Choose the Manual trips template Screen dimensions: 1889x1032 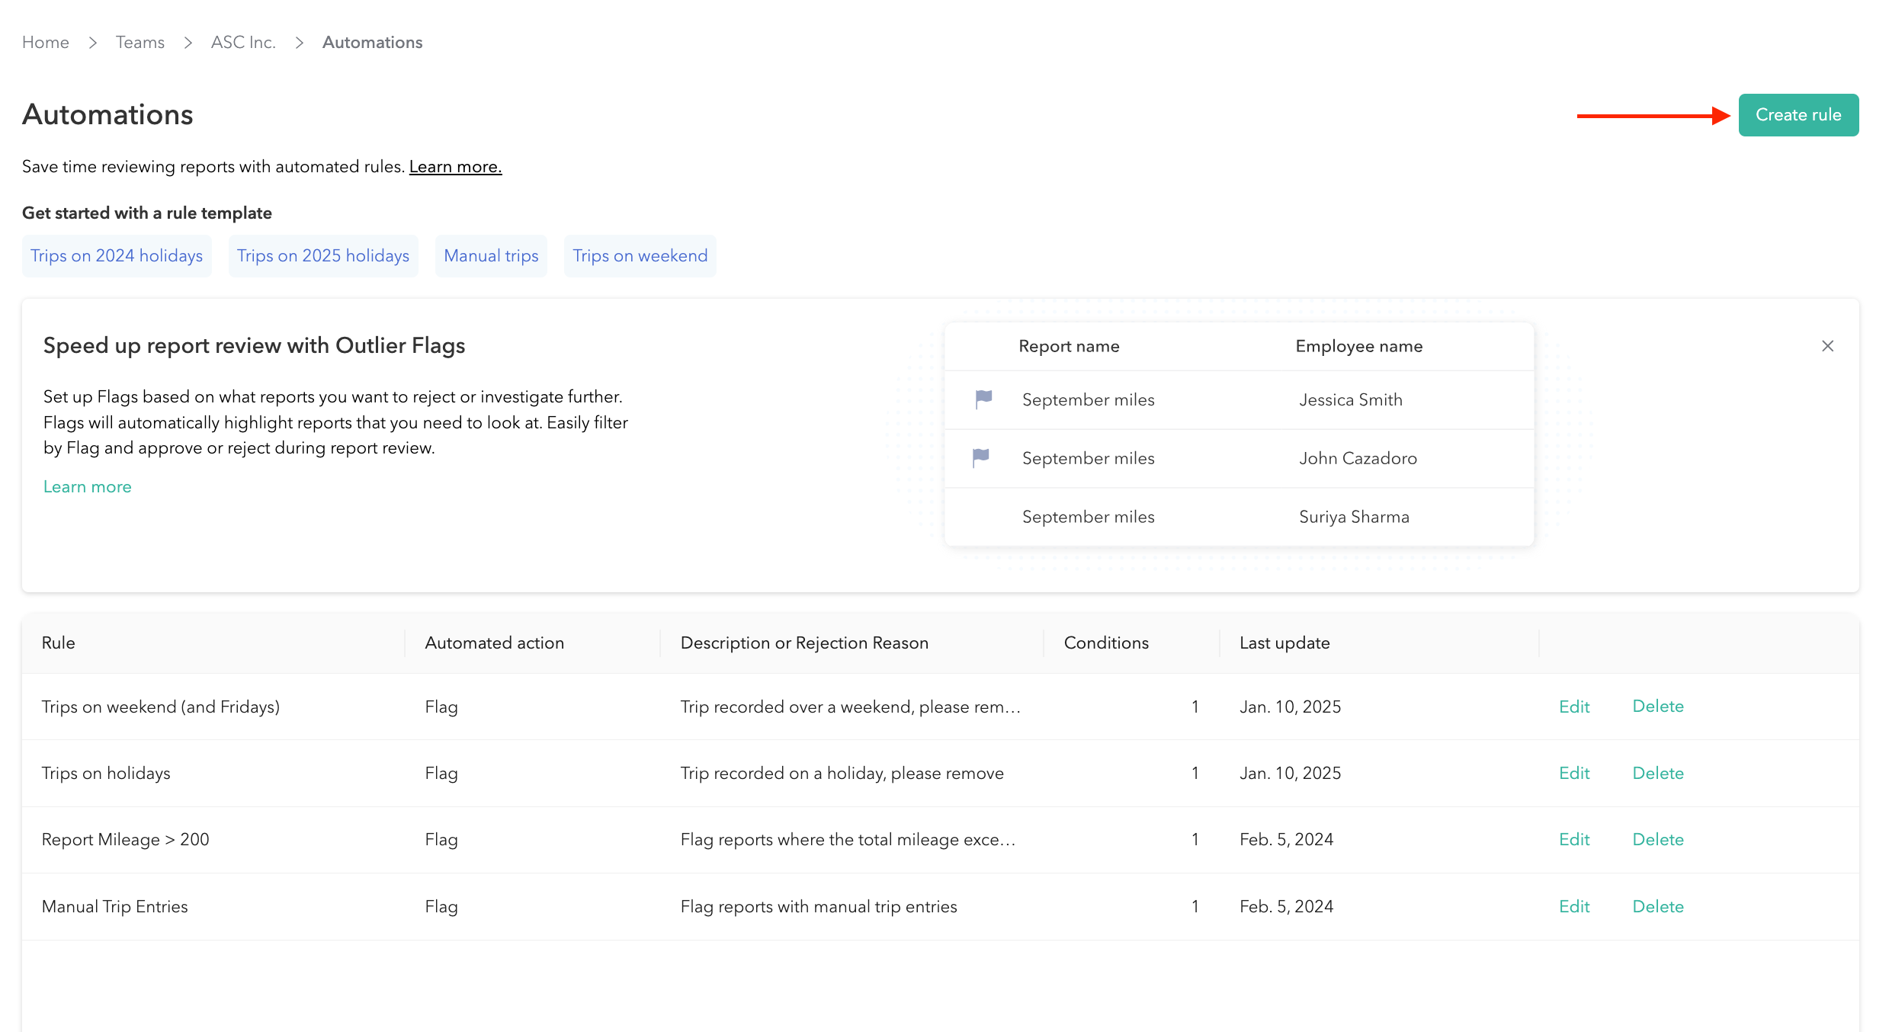491,256
